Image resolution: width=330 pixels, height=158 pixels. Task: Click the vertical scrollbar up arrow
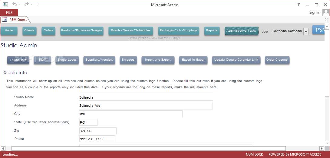pos(327,26)
